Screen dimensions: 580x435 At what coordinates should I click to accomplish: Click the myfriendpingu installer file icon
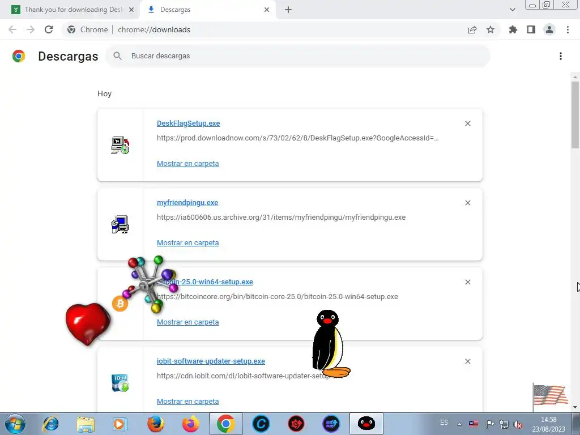(120, 224)
